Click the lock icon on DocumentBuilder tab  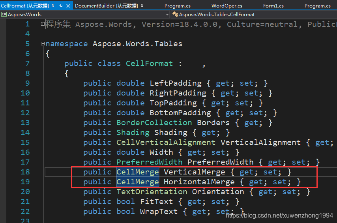(x=142, y=6)
